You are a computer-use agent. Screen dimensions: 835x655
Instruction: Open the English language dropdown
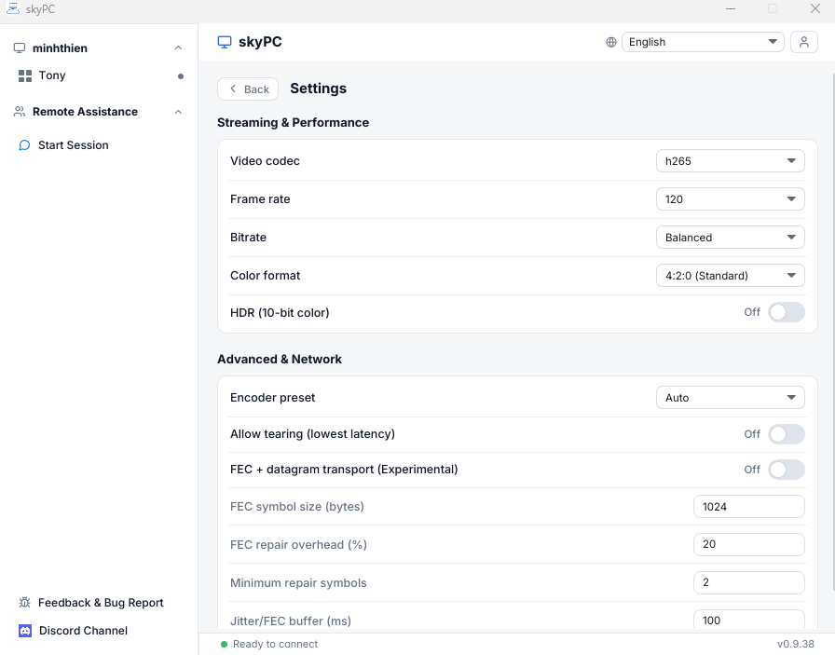tap(703, 42)
